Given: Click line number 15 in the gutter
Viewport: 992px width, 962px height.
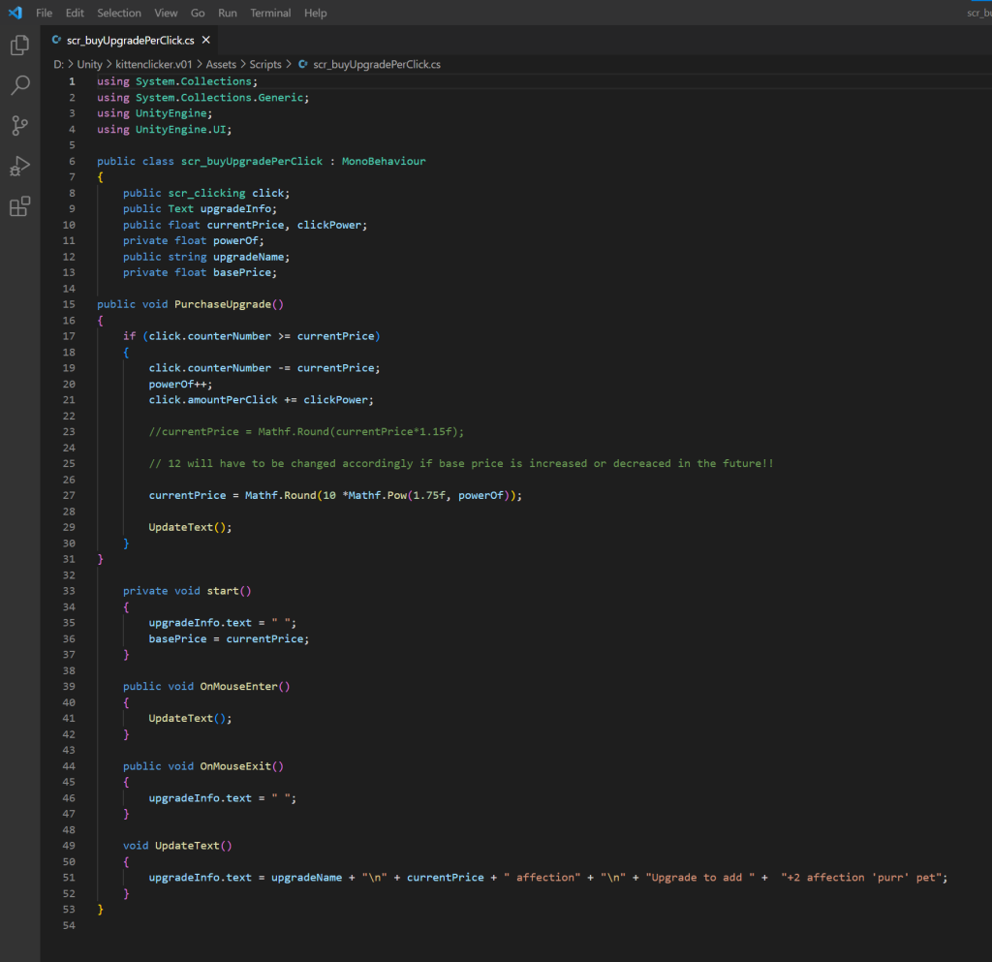Looking at the screenshot, I should (x=71, y=304).
